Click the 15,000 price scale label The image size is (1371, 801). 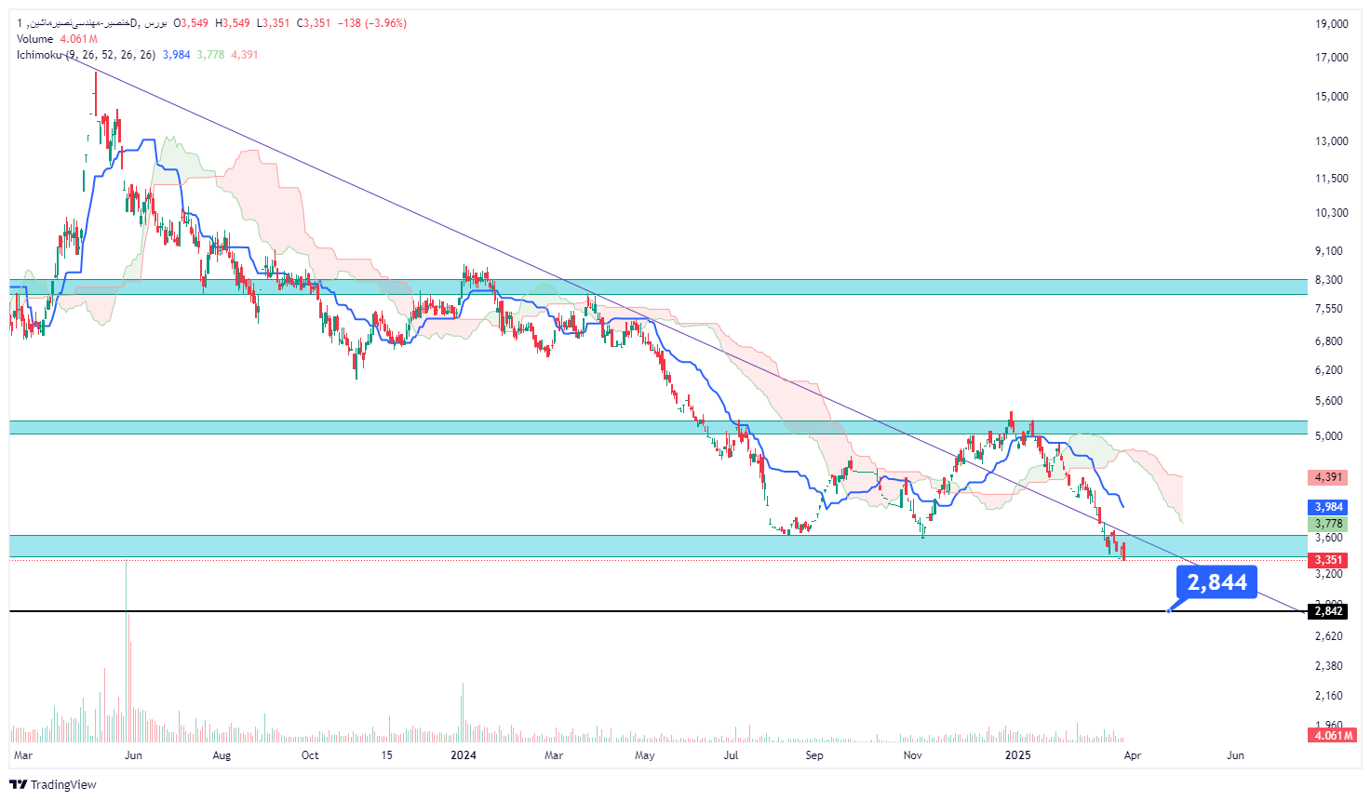(x=1332, y=97)
